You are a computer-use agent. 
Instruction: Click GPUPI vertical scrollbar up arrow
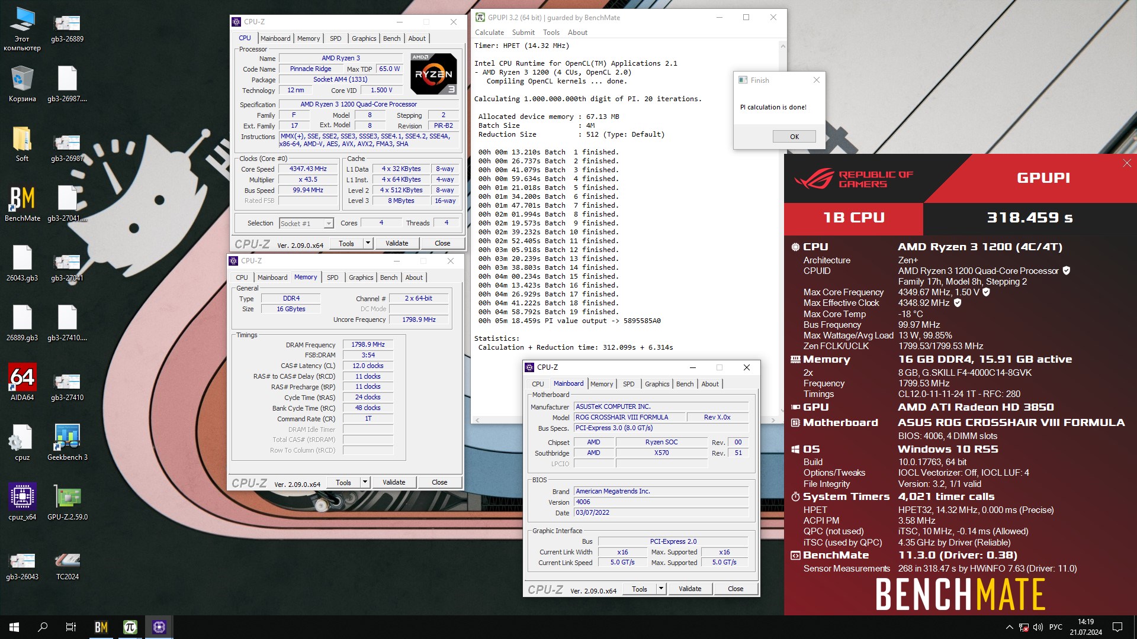782,46
